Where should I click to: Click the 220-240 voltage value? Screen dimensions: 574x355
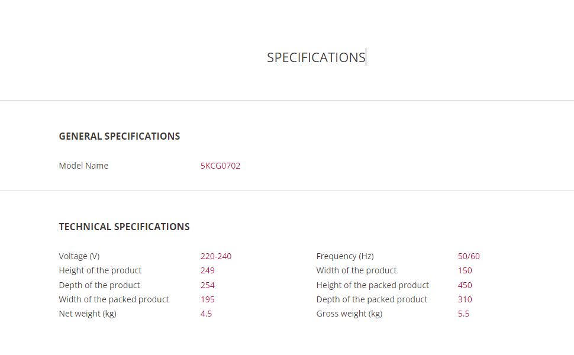216,256
